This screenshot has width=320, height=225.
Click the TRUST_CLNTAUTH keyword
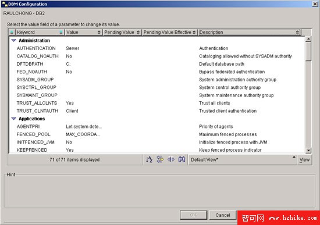[37, 111]
